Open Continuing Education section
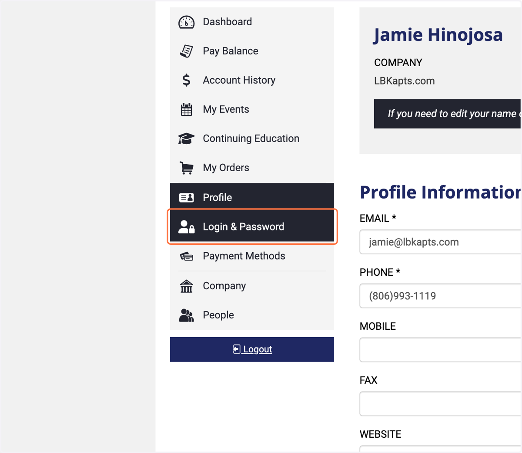The image size is (522, 453). tap(252, 139)
